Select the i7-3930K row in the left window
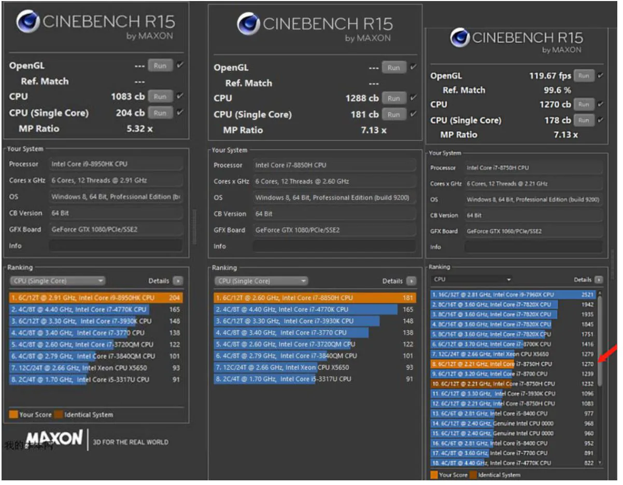 coord(96,321)
